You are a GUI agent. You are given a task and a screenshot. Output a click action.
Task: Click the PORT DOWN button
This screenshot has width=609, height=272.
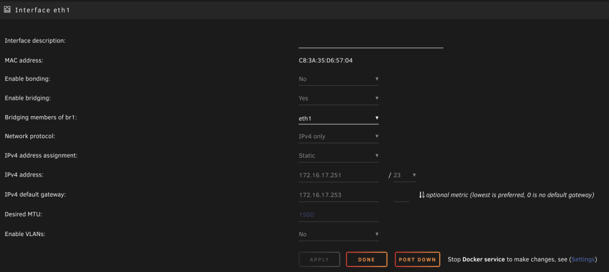[x=418, y=260]
